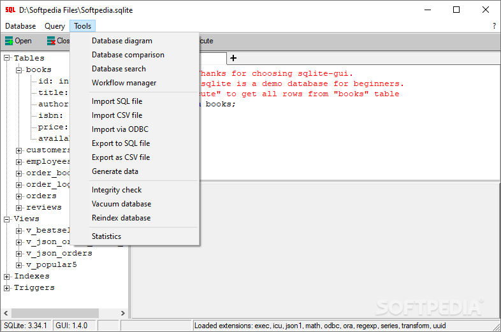Select the price column in books
Viewport: 501px width, 332px height.
(53, 127)
